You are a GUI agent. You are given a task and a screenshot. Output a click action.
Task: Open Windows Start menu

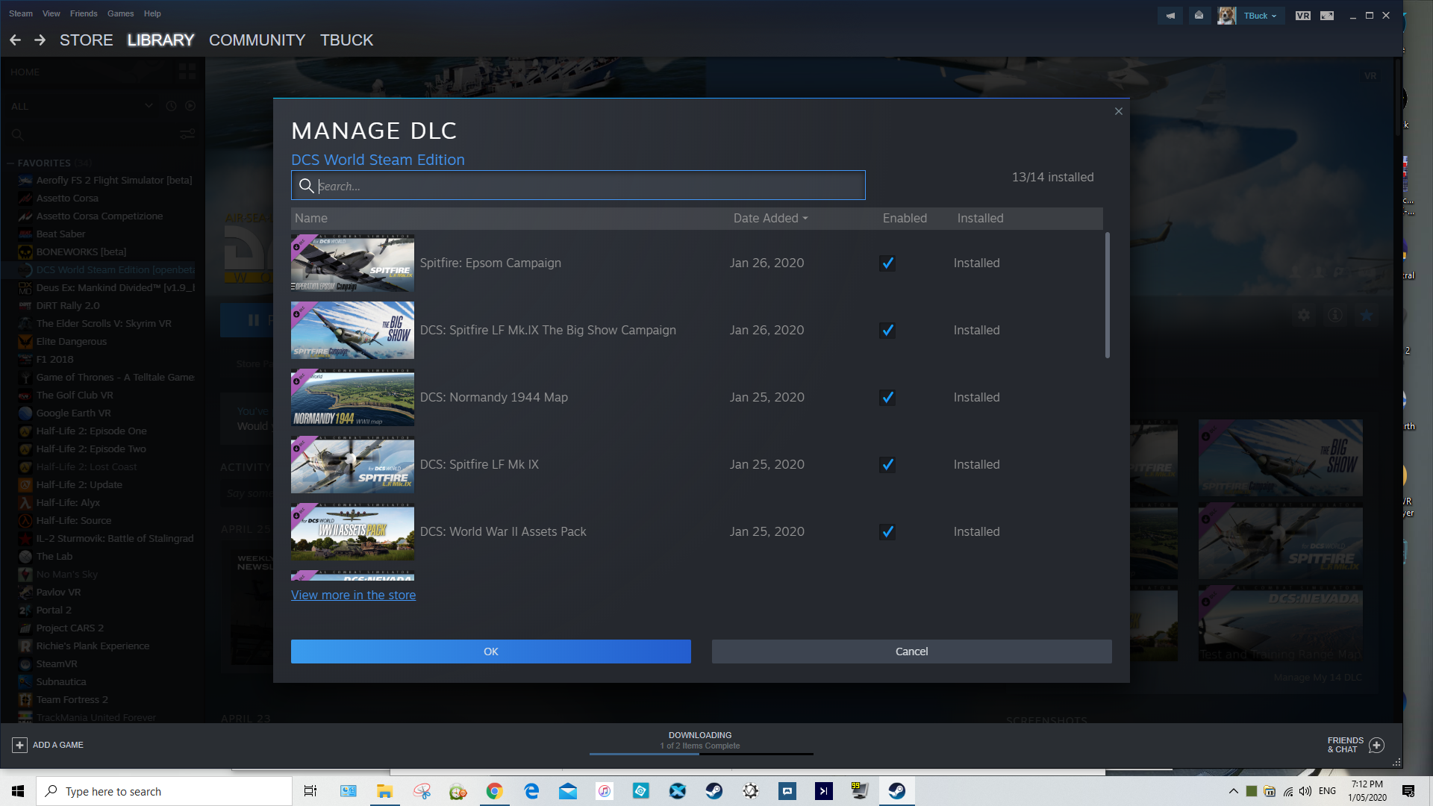click(18, 791)
